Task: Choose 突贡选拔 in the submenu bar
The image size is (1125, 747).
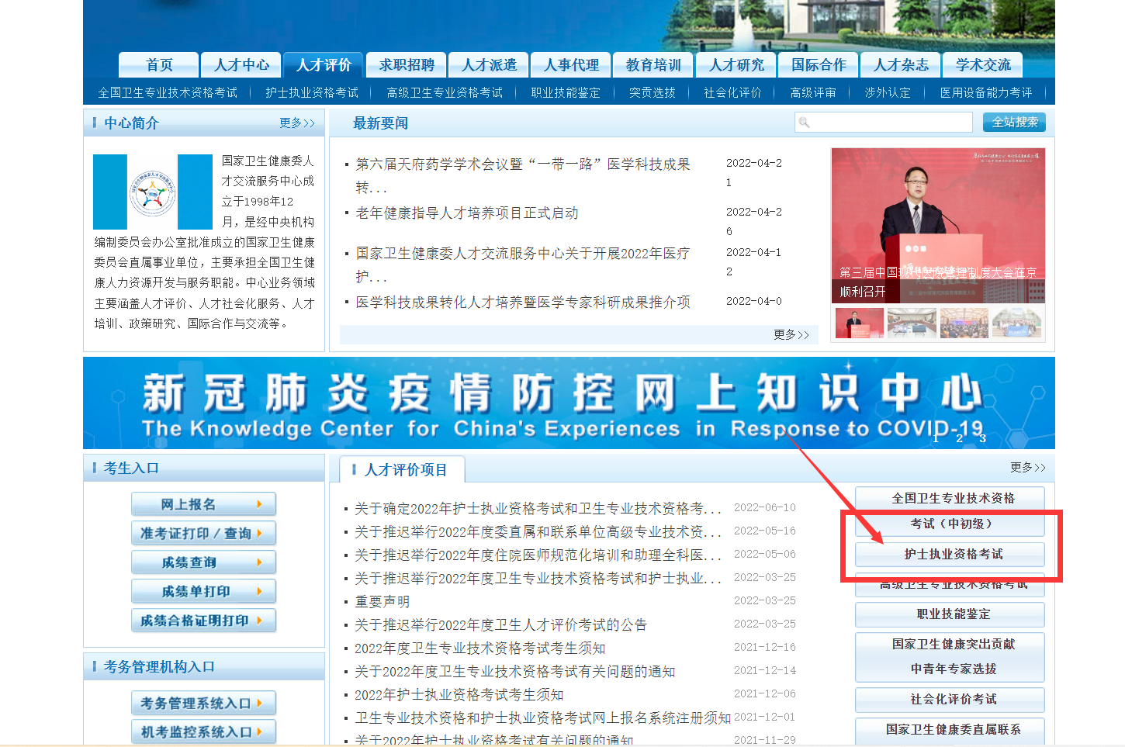Action: [652, 92]
